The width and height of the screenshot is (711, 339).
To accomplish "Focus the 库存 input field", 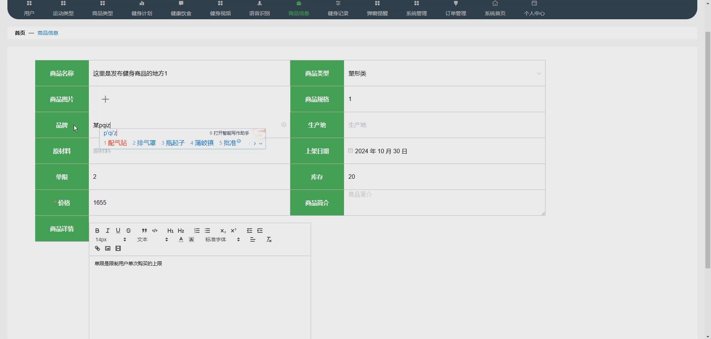I will 444,177.
